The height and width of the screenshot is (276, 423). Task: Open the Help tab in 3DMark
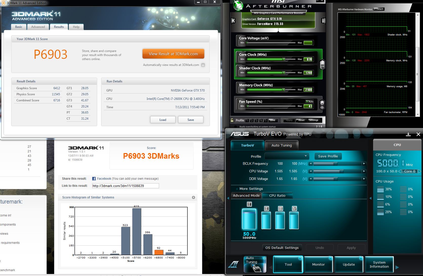pyautogui.click(x=76, y=27)
